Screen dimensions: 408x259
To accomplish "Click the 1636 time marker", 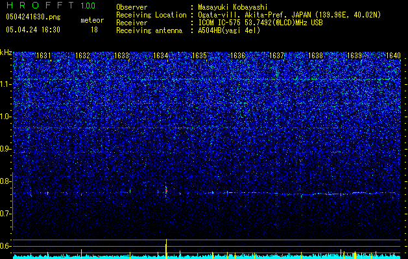I will point(238,56).
